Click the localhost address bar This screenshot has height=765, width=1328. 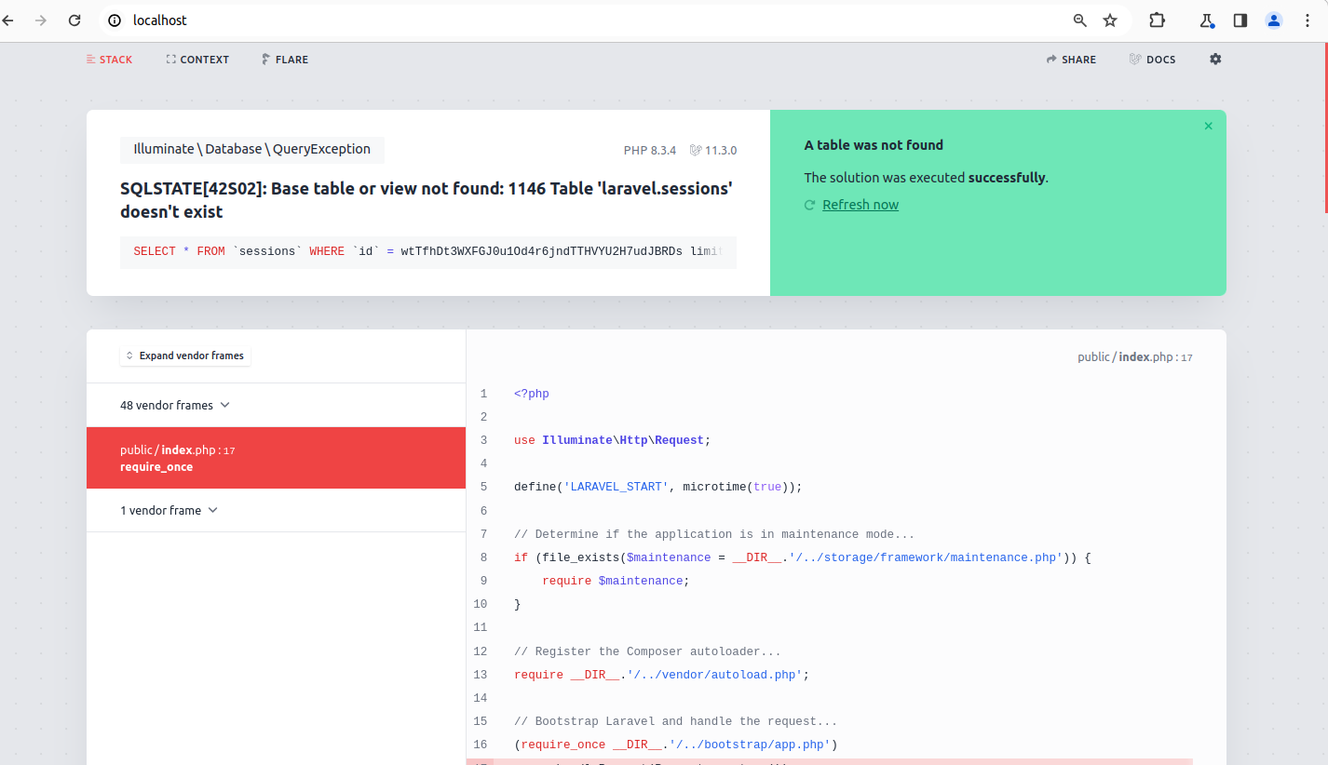tap(596, 20)
